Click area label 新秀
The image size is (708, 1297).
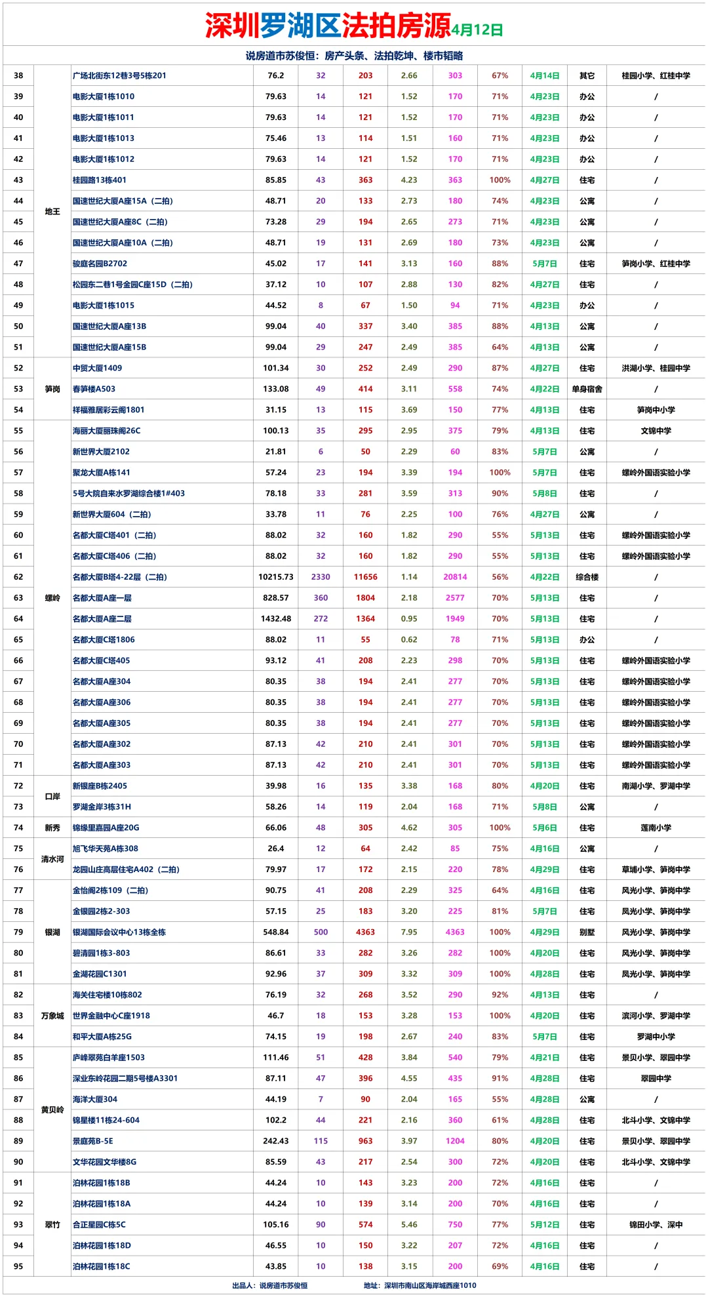pos(52,828)
